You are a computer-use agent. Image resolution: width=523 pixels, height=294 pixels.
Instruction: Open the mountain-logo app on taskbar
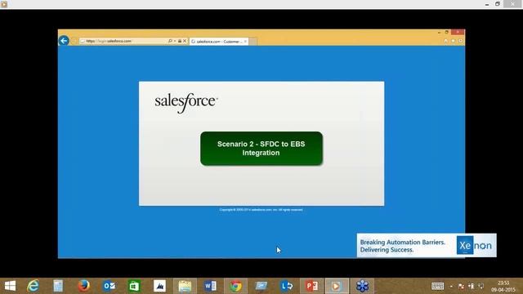point(159,286)
